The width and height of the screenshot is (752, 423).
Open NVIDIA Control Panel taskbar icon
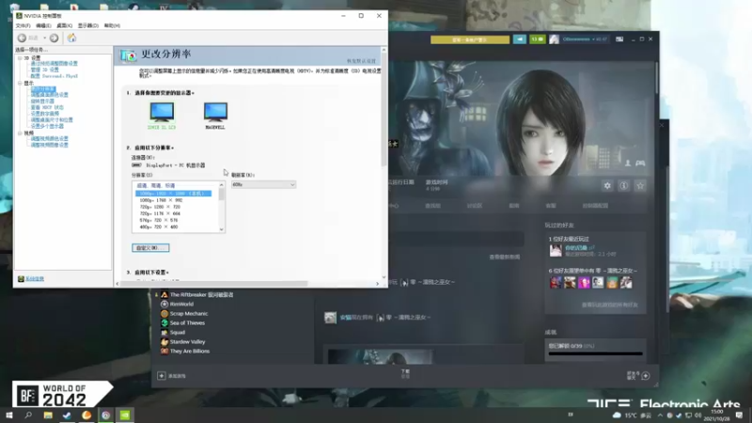pos(125,415)
